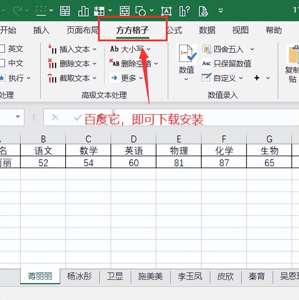Toggle the 中文 checkbox
Viewport: 299px width, 300px height.
2,63
